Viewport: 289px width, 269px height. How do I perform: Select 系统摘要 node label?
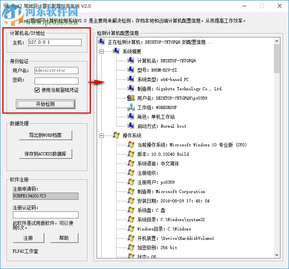pos(132,51)
